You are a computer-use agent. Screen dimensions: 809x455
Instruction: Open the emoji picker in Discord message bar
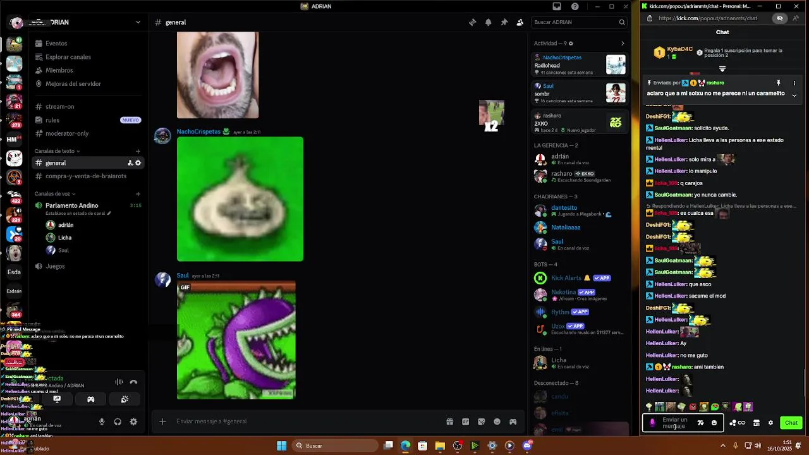[x=497, y=422]
